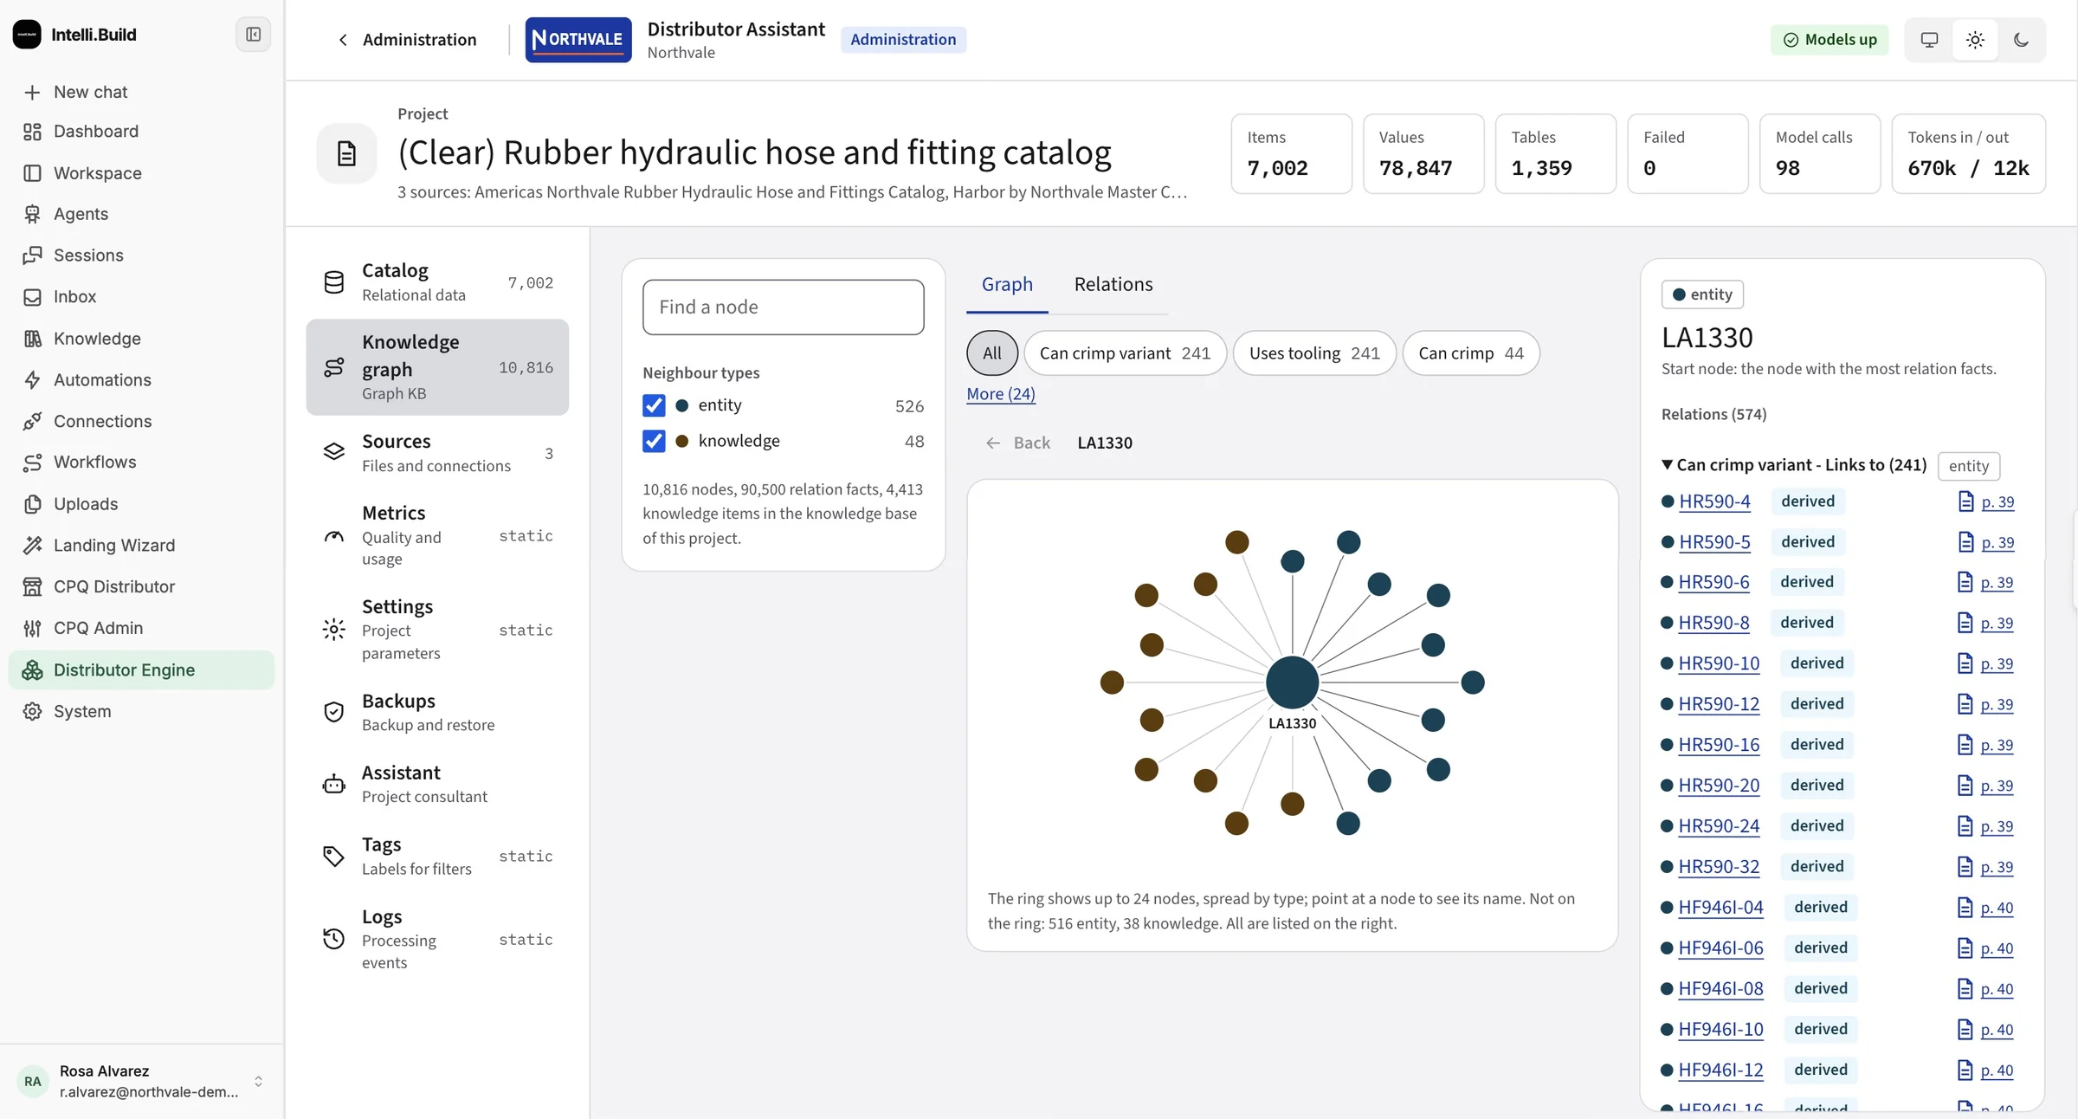Filter by Can crimp variant 241

point(1125,353)
